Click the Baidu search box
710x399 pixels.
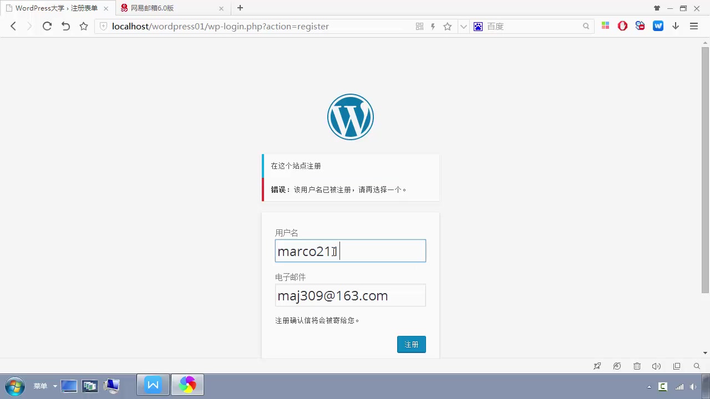(x=532, y=26)
